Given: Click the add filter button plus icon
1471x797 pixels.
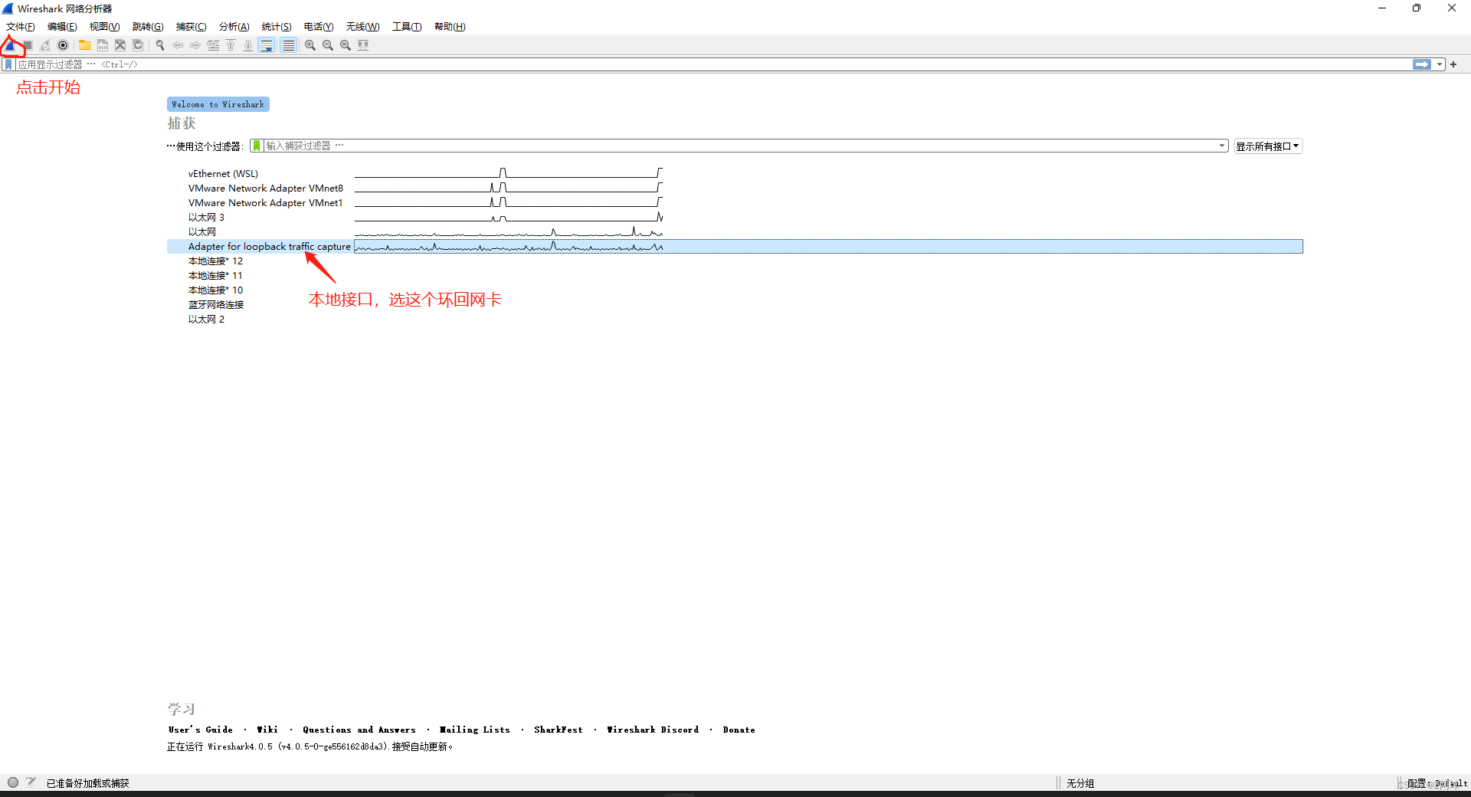Looking at the screenshot, I should click(1453, 64).
